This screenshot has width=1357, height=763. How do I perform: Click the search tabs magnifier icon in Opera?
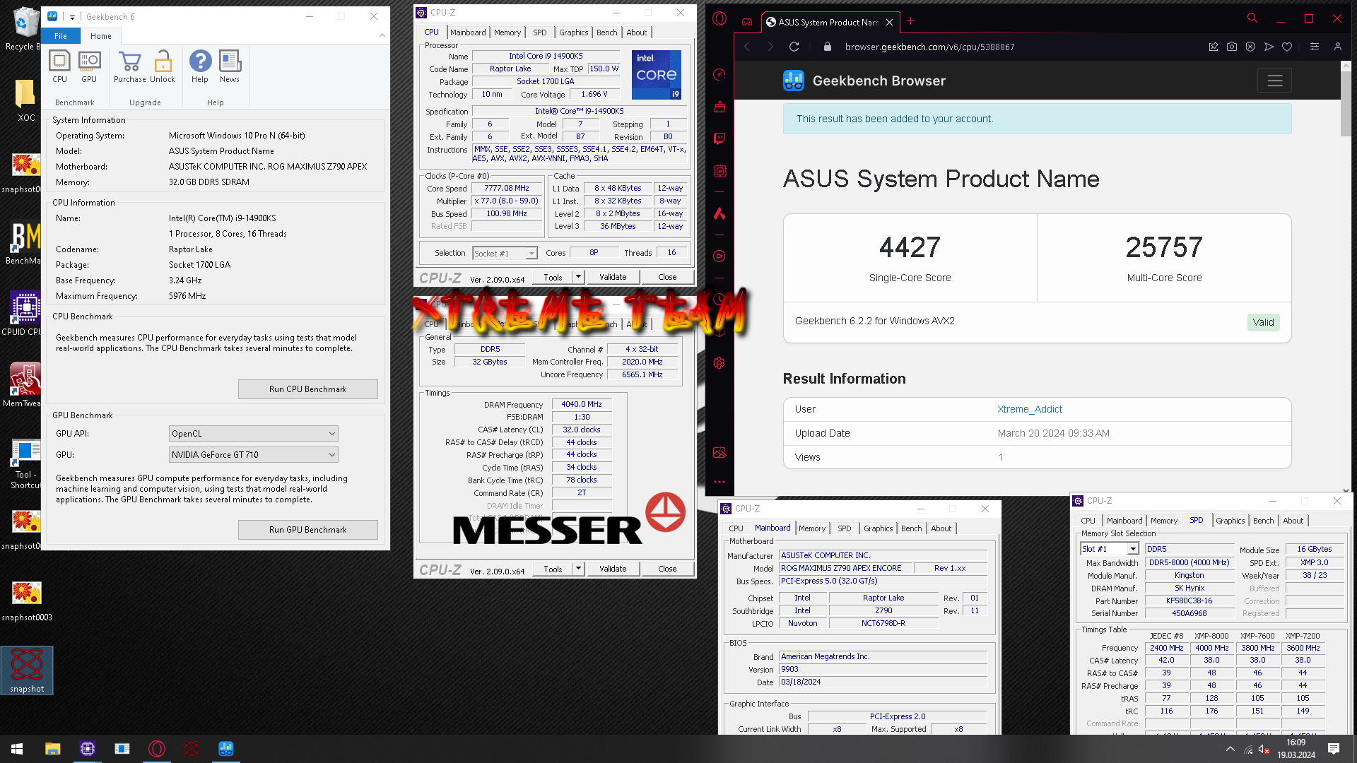(x=1252, y=18)
